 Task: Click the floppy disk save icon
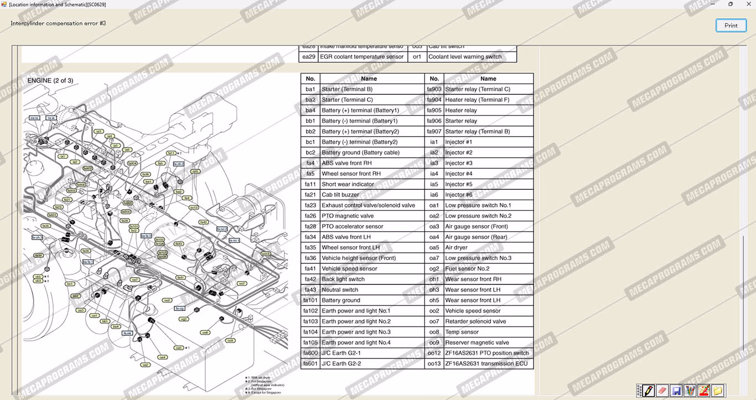click(676, 391)
